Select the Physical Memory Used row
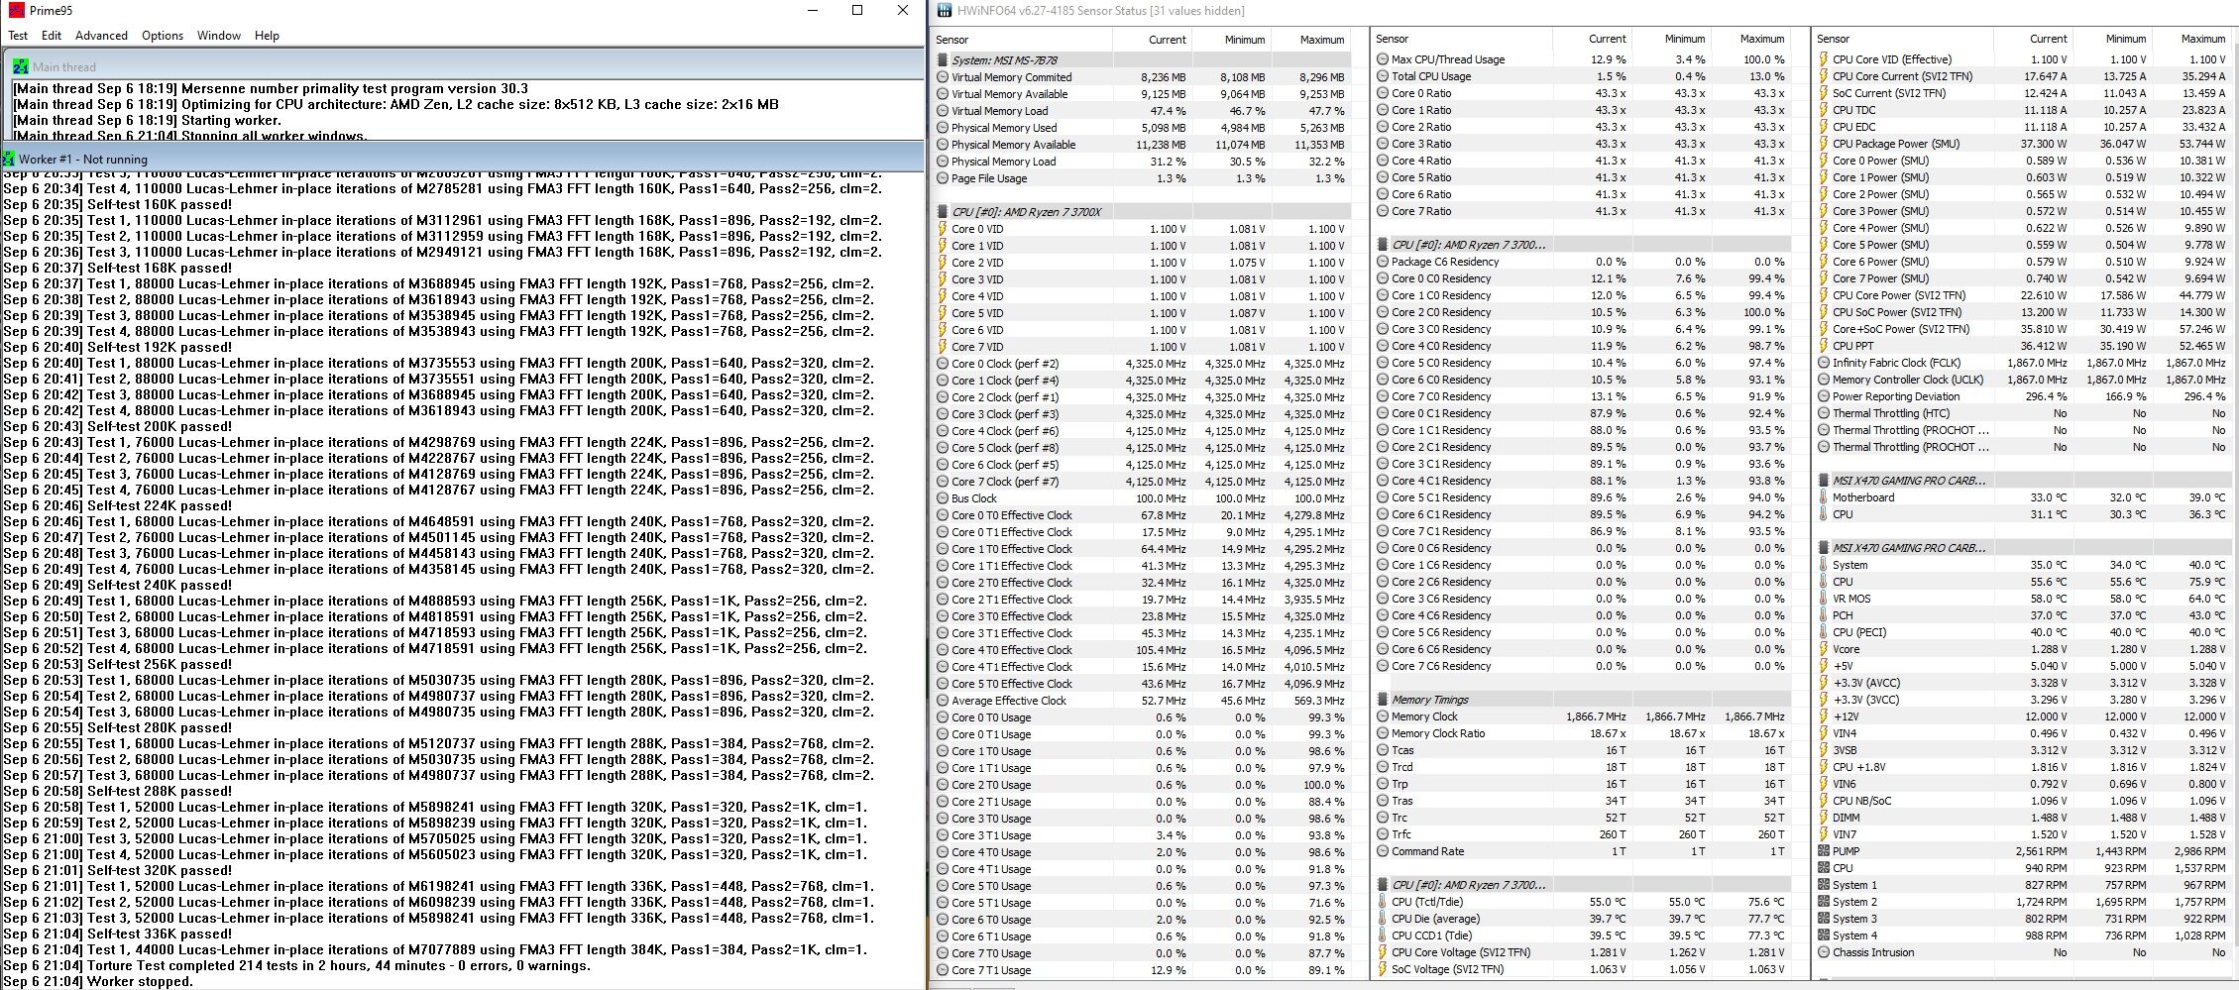Viewport: 2239px width, 990px height. click(x=1142, y=128)
